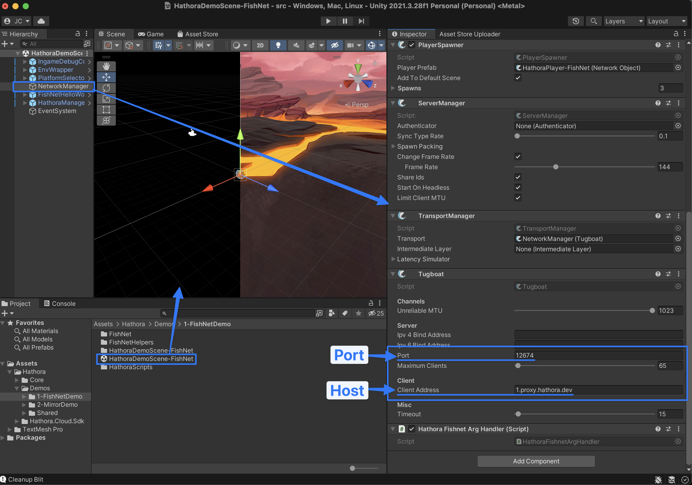The height and width of the screenshot is (485, 692).
Task: Lock the Inspector panel
Action: coord(676,34)
